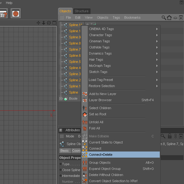Image resolution: width=184 pixels, height=184 pixels.
Task: Open Object Manager View menu
Action: (89, 17)
